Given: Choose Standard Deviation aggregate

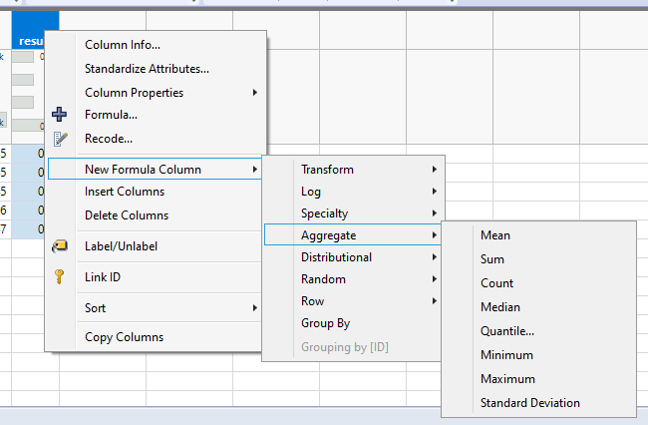Looking at the screenshot, I should point(529,403).
